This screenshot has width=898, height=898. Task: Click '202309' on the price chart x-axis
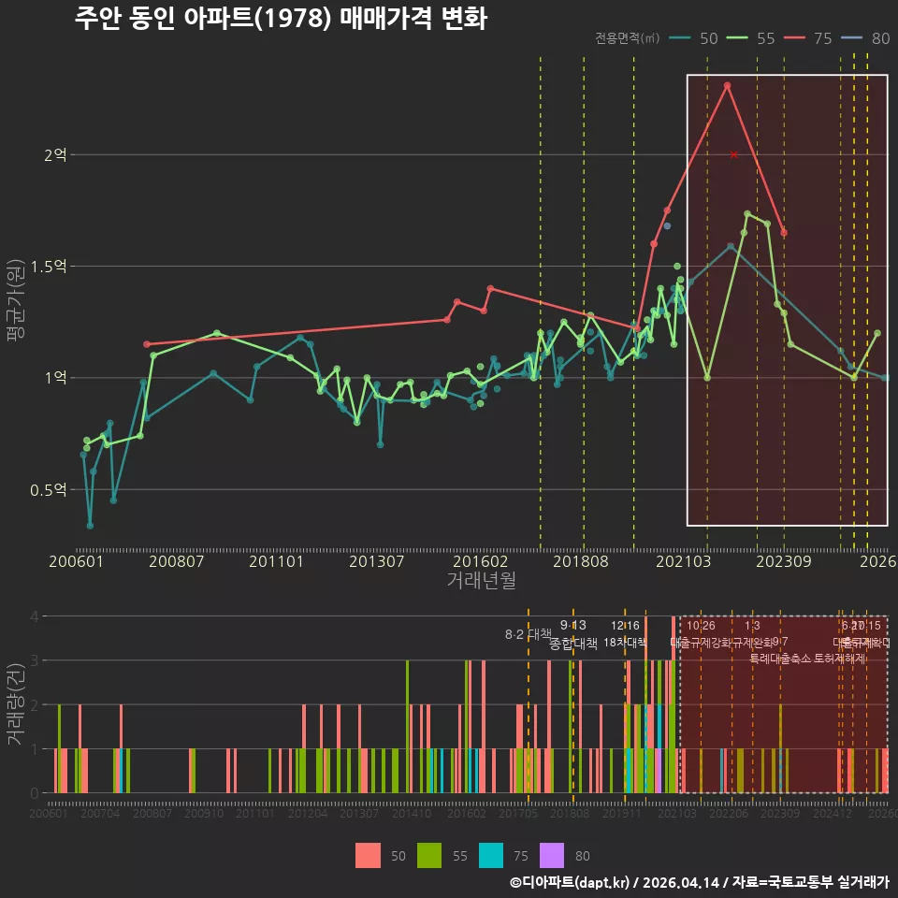[x=784, y=561]
